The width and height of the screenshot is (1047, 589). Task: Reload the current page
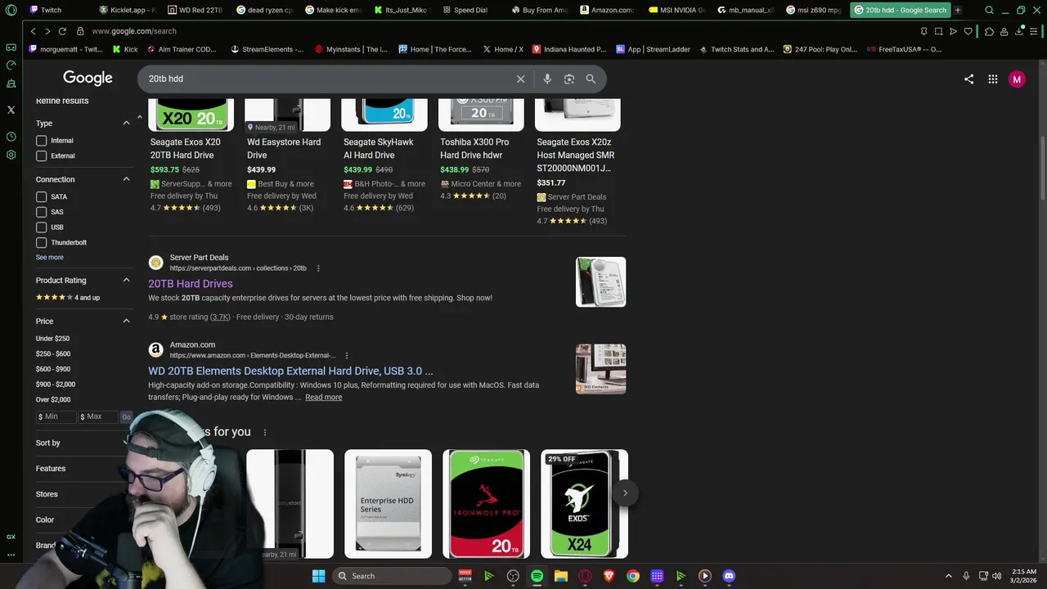coord(62,31)
